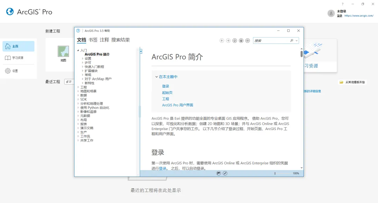This screenshot has height=203, width=378.
Task: Switch to the 文档 tab
Action: [x=82, y=40]
